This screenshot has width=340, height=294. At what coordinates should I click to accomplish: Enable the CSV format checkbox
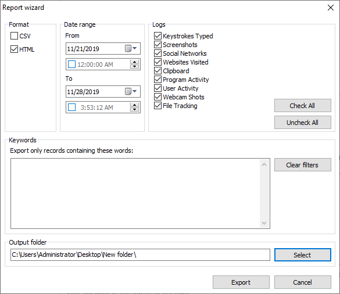click(15, 36)
